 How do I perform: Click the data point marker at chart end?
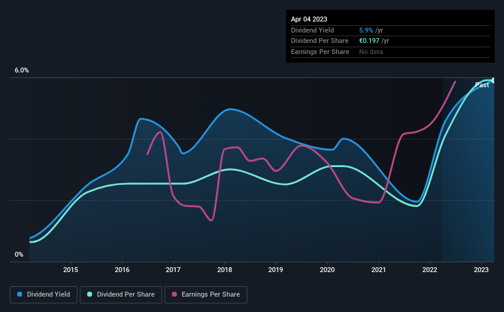click(494, 80)
